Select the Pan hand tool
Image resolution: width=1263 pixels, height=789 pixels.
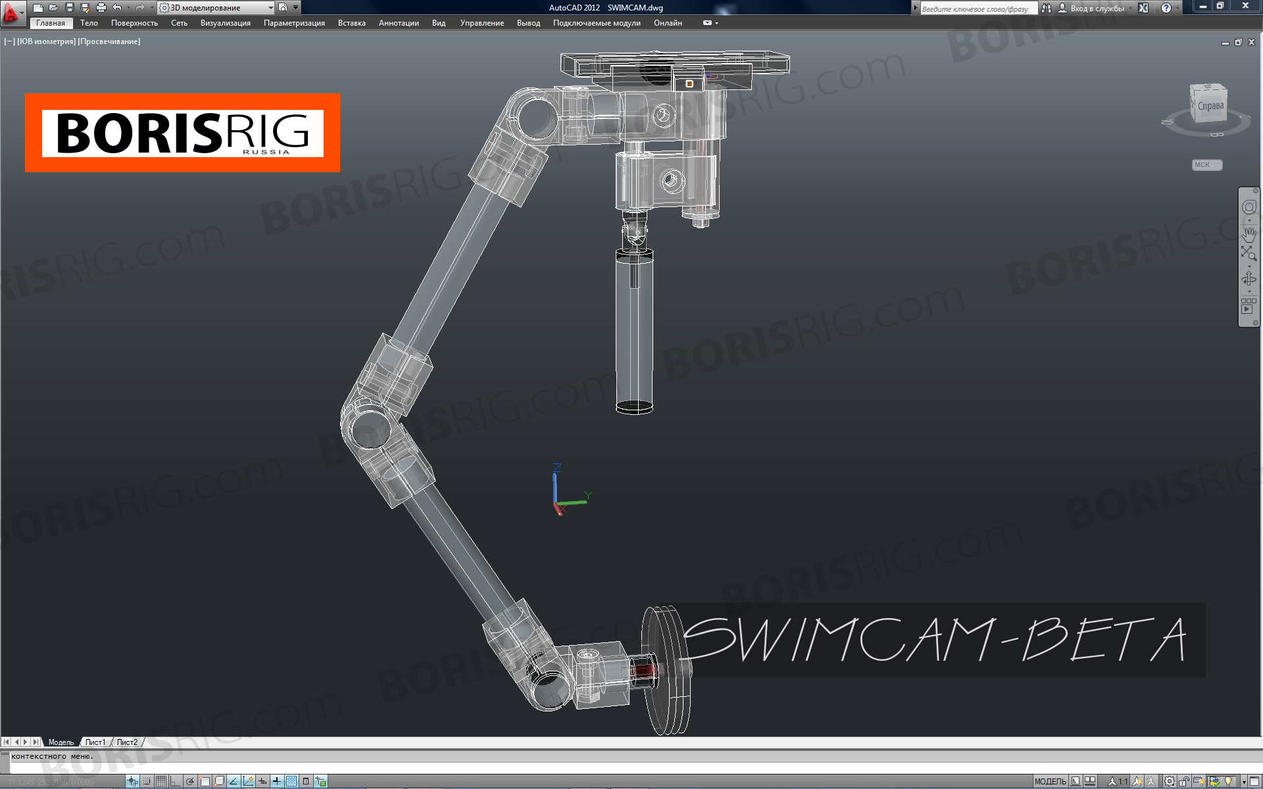click(1249, 233)
